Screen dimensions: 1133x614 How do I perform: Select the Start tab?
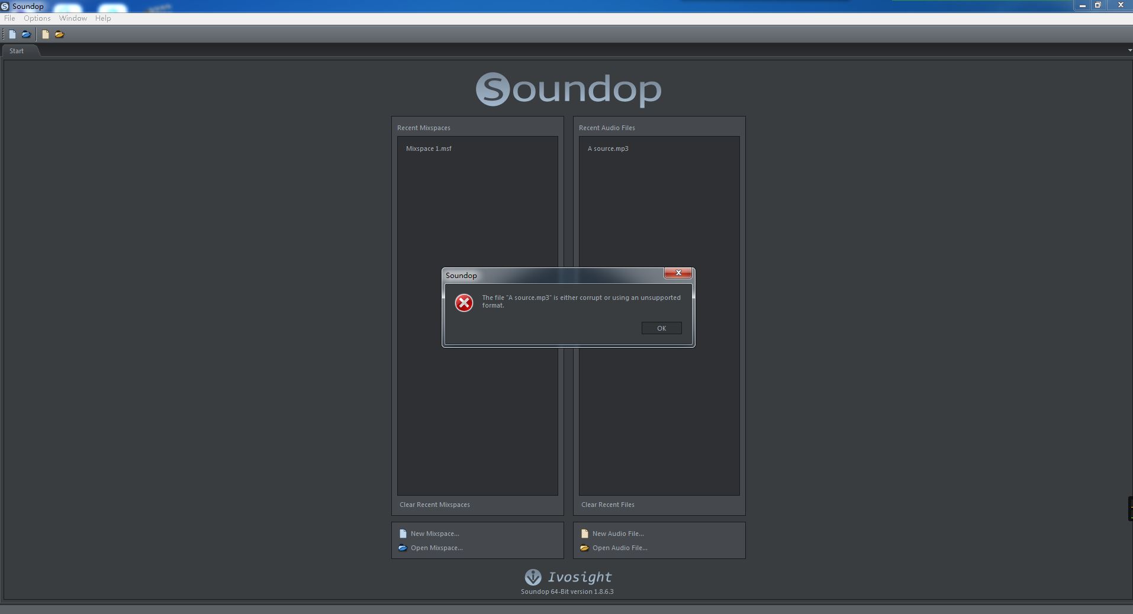(17, 51)
